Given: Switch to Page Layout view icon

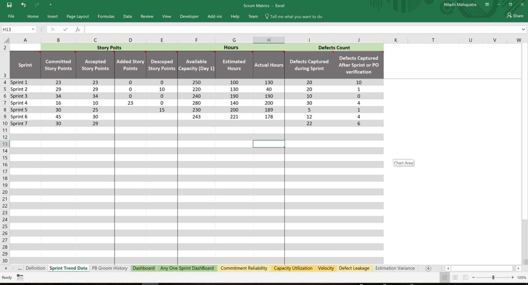Looking at the screenshot, I should pyautogui.click(x=455, y=277).
